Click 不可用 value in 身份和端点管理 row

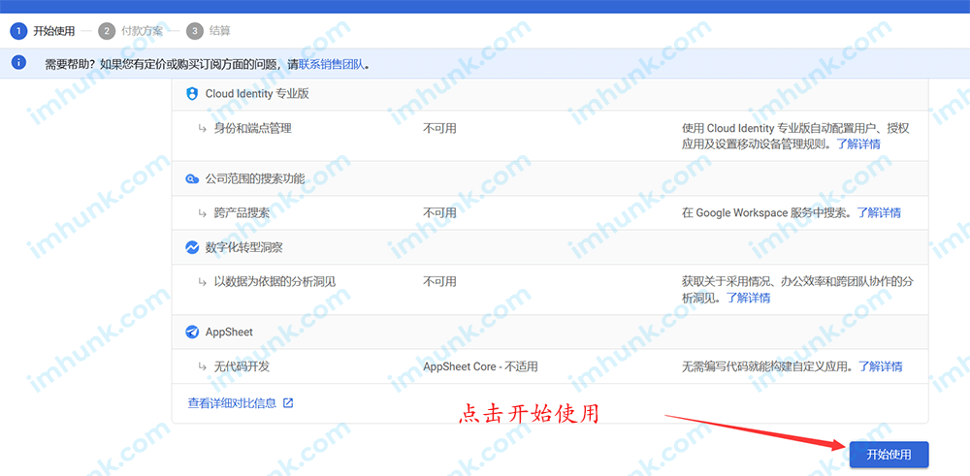pyautogui.click(x=439, y=129)
